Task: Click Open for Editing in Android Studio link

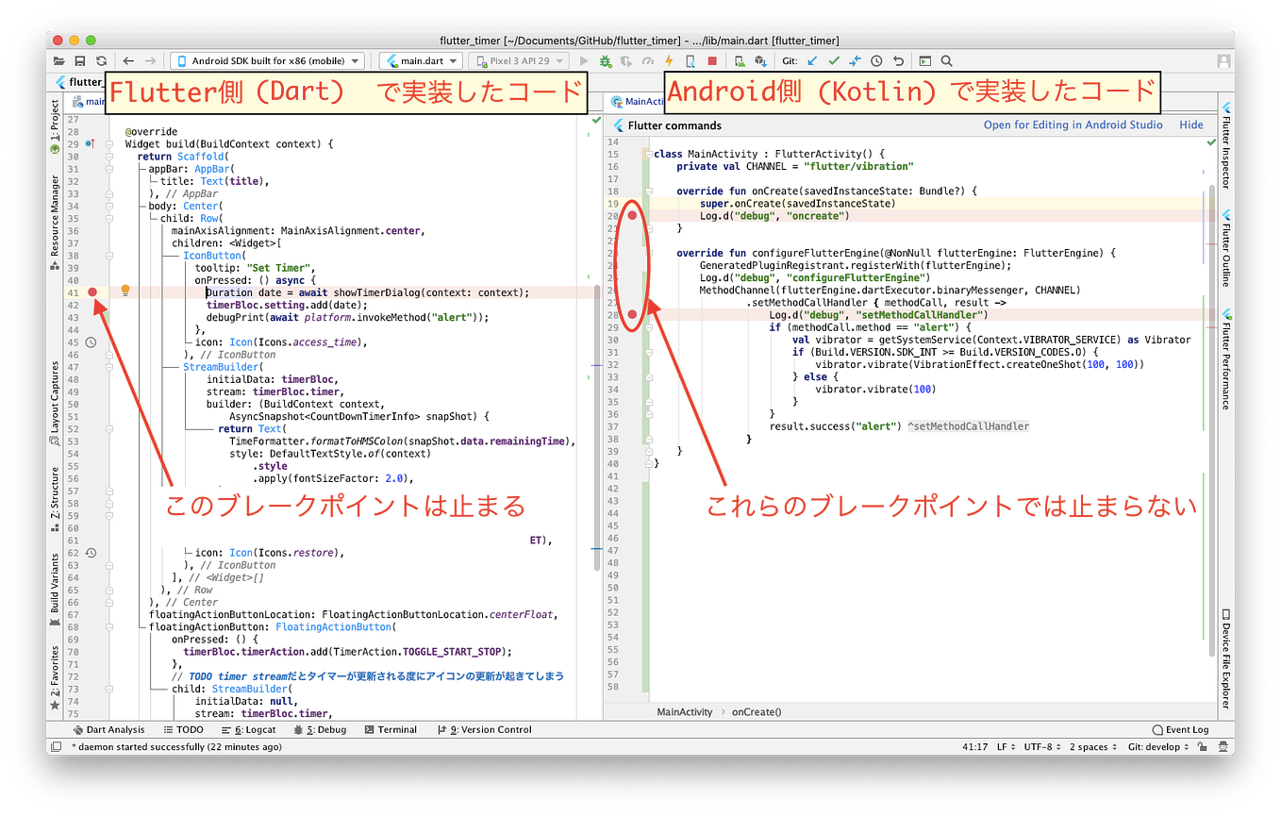Action: tap(1073, 124)
